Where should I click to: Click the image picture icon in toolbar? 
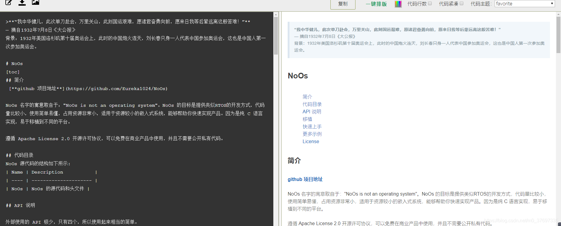(x=36, y=2)
